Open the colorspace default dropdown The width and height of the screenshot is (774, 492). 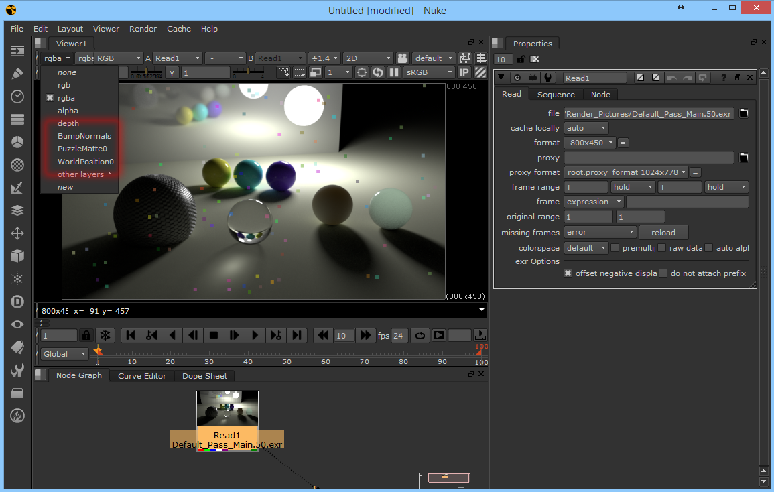tap(586, 248)
